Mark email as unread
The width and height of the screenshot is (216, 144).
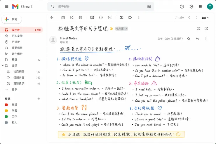(92, 18)
